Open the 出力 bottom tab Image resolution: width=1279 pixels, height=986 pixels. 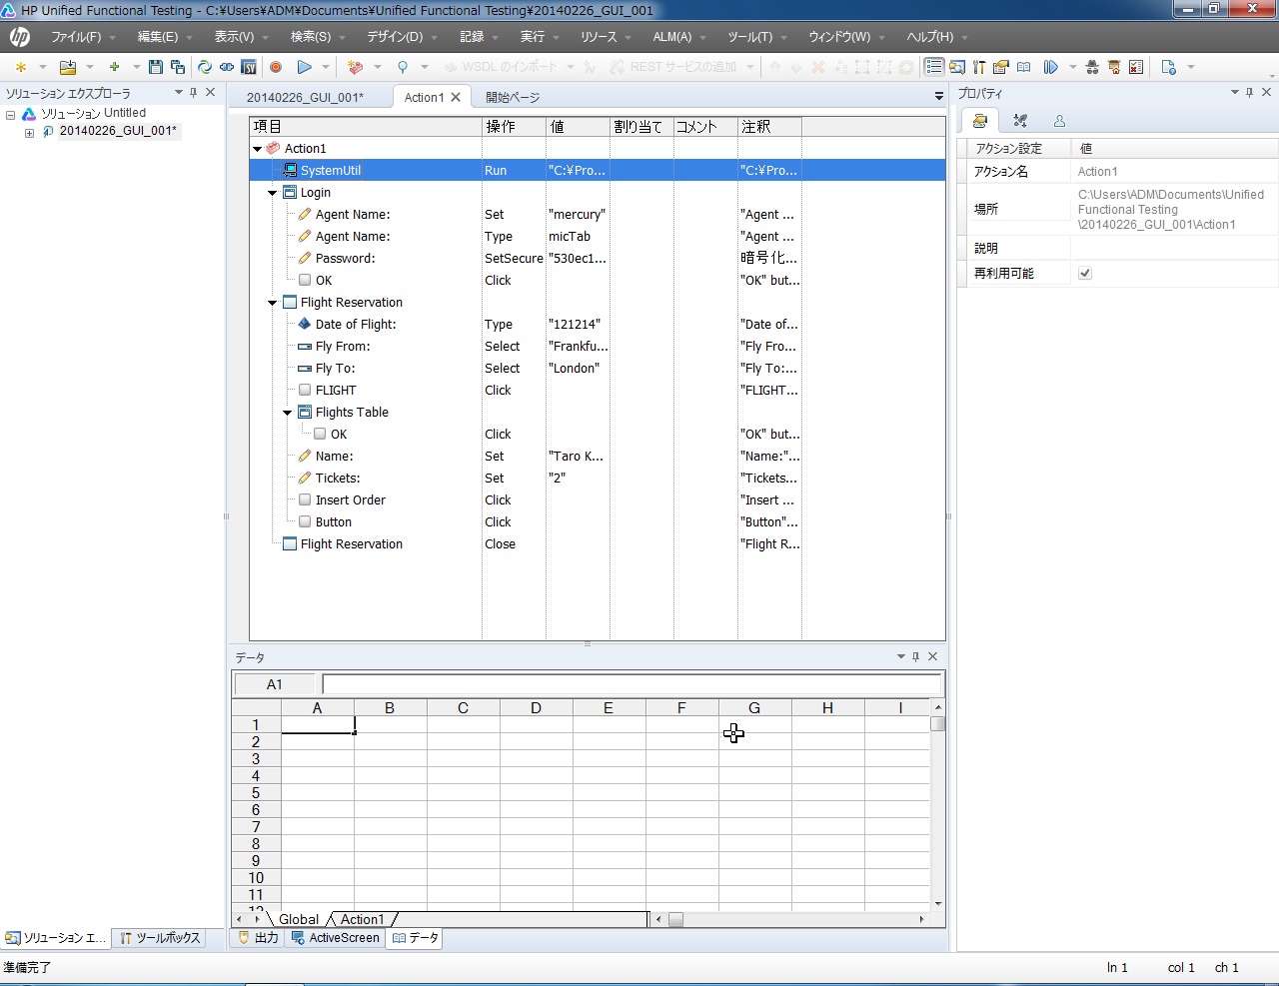[x=258, y=938]
